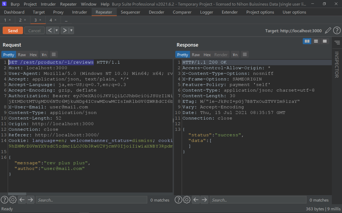The height and width of the screenshot is (213, 342).
Task: Select Pretty view in Response pane
Action: tap(182, 55)
